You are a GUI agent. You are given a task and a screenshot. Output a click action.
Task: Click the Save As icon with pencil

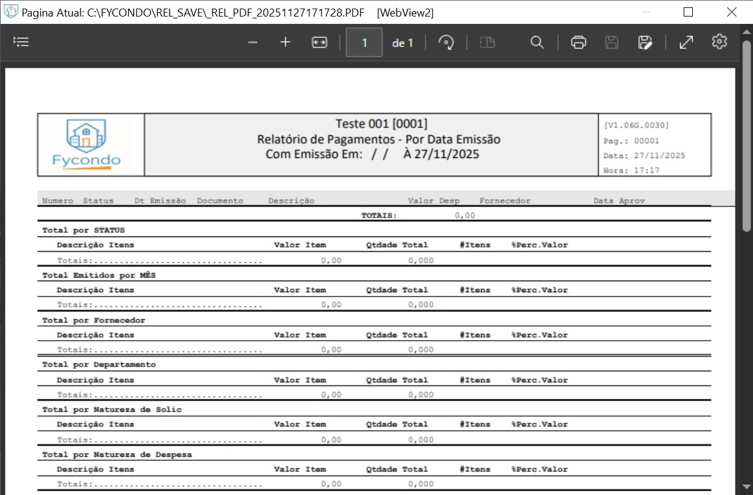tap(644, 42)
